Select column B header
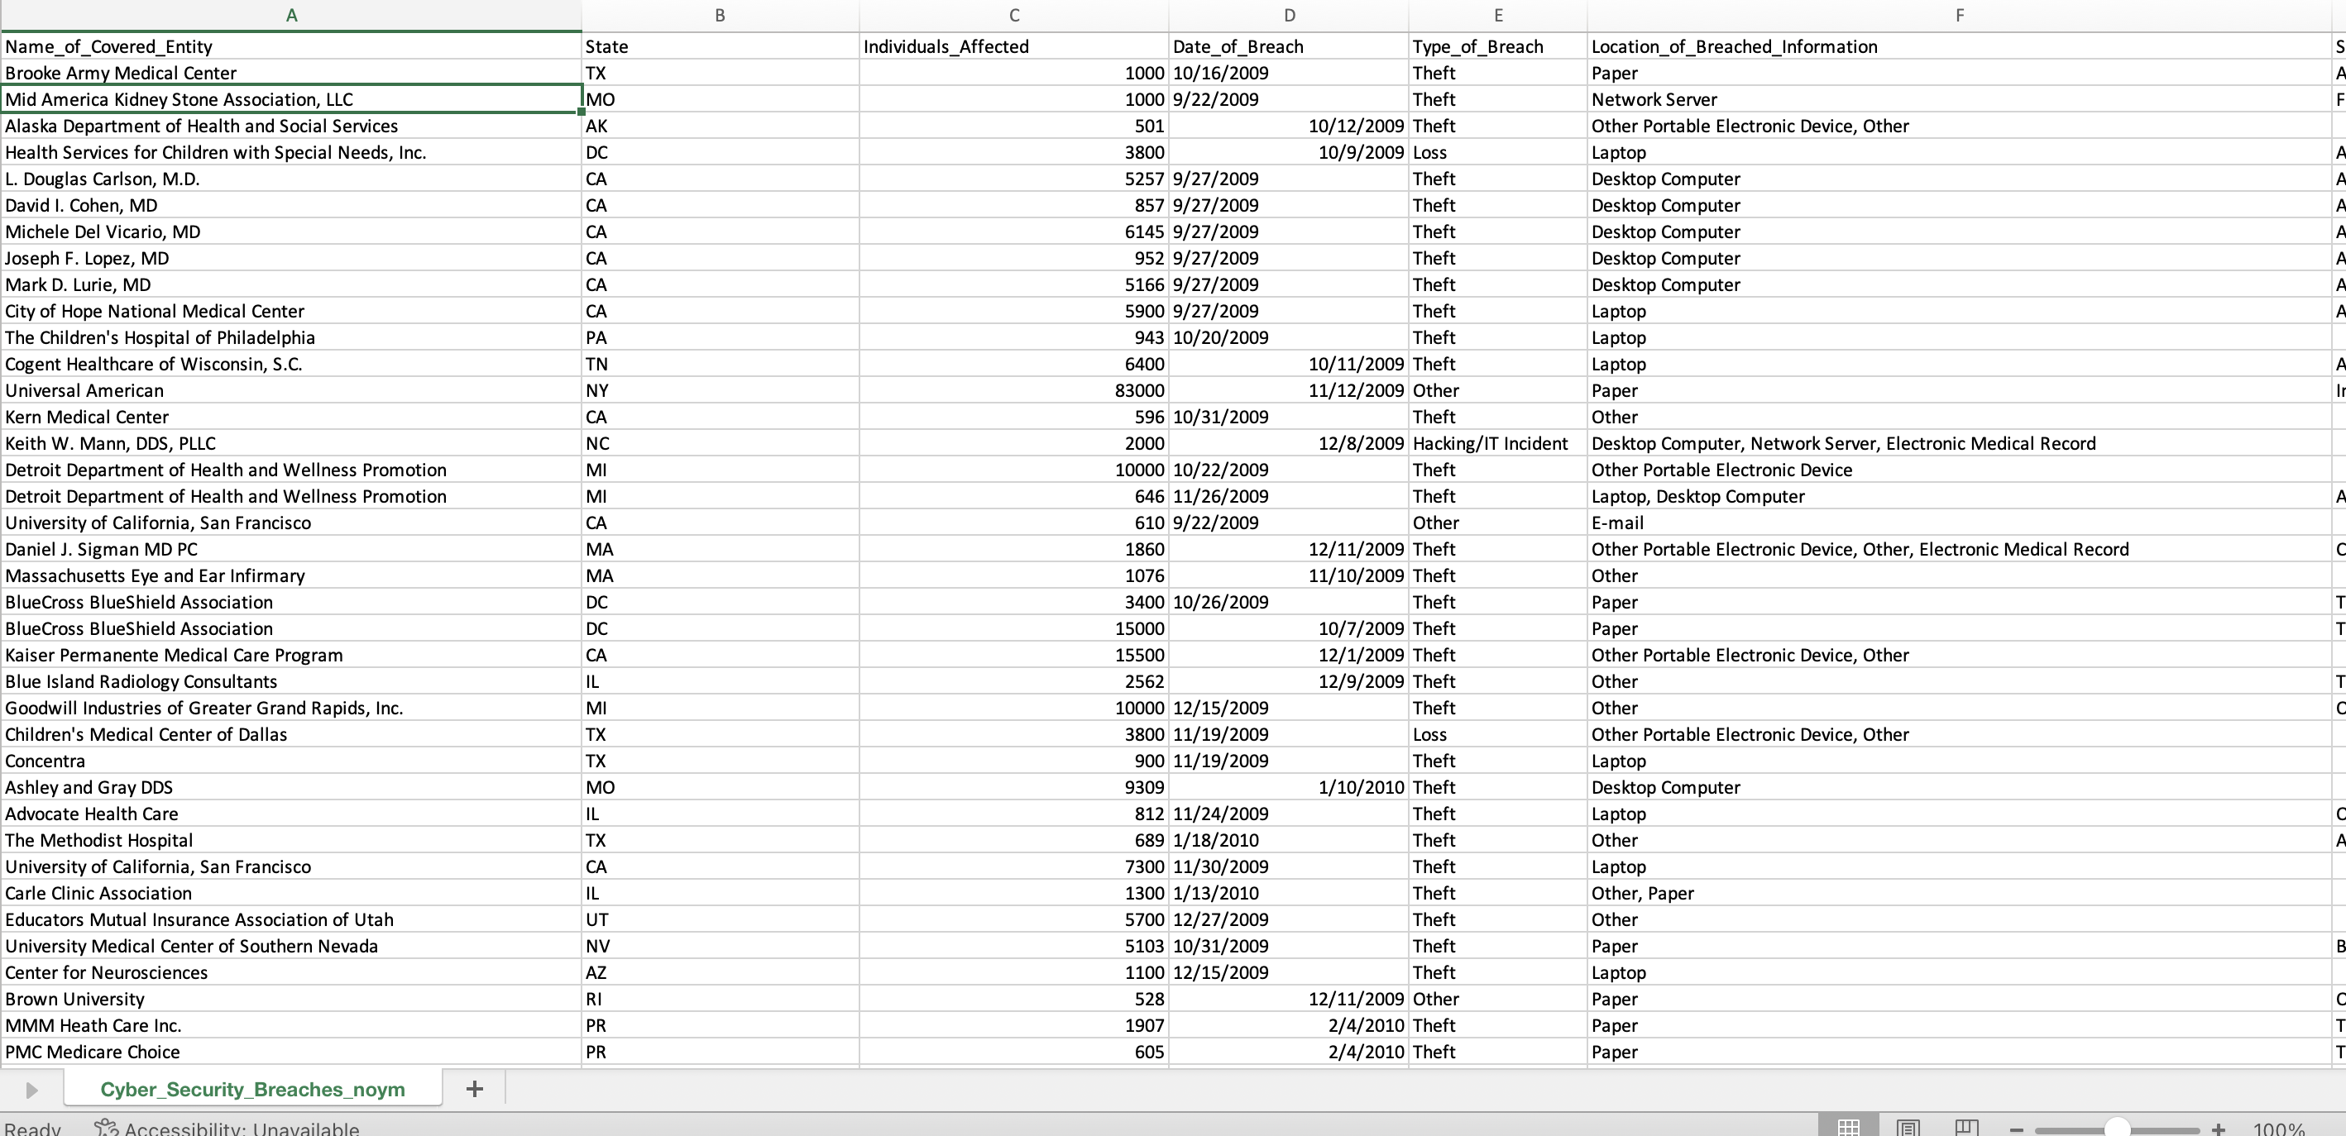This screenshot has width=2346, height=1136. click(x=721, y=16)
